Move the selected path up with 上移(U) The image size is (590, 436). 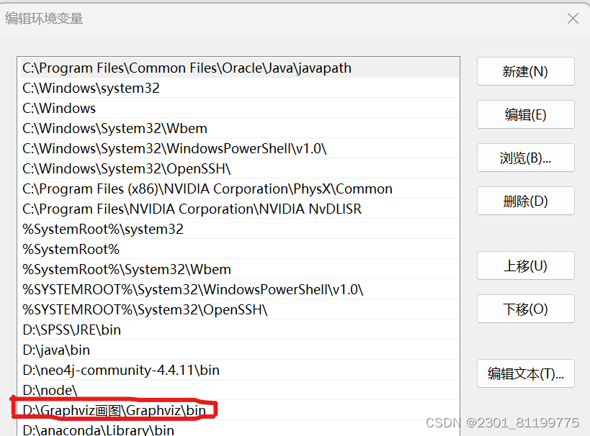[x=524, y=265]
